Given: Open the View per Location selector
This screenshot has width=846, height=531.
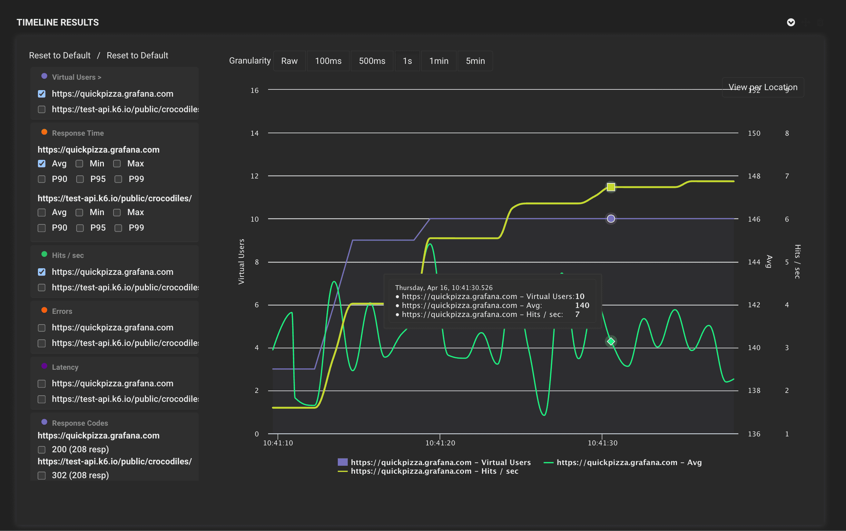Looking at the screenshot, I should pos(763,87).
